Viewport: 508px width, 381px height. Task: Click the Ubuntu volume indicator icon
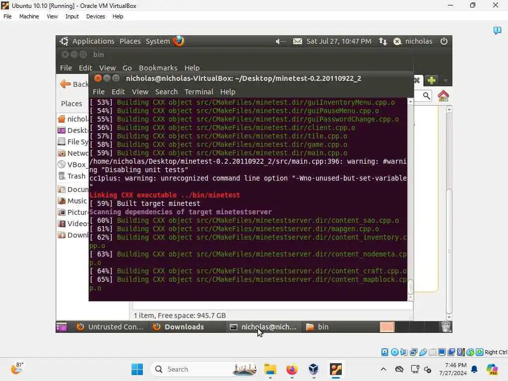click(x=280, y=42)
